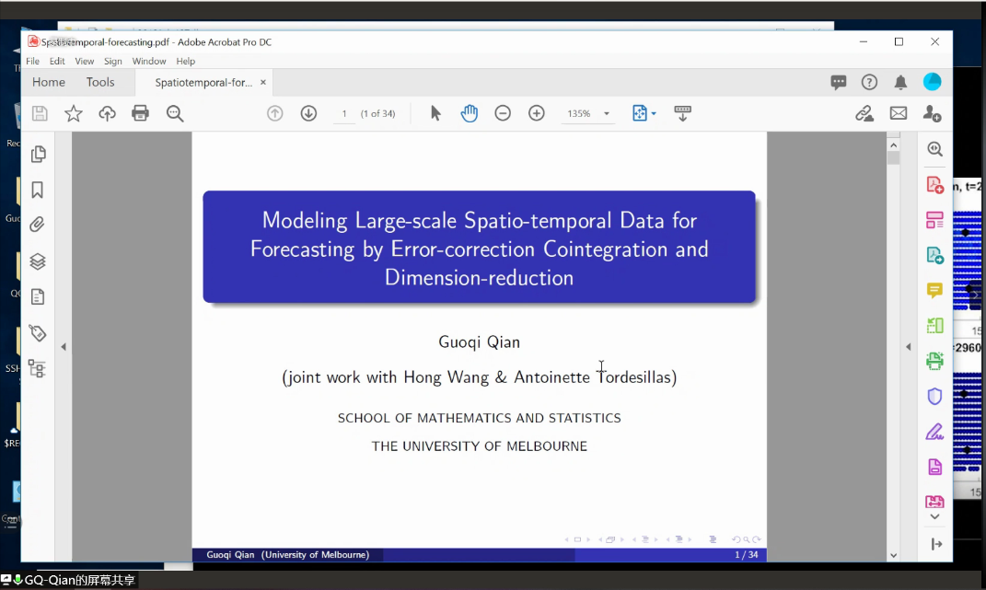Click the page number input field
Image resolution: width=986 pixels, height=590 pixels.
pyautogui.click(x=344, y=114)
